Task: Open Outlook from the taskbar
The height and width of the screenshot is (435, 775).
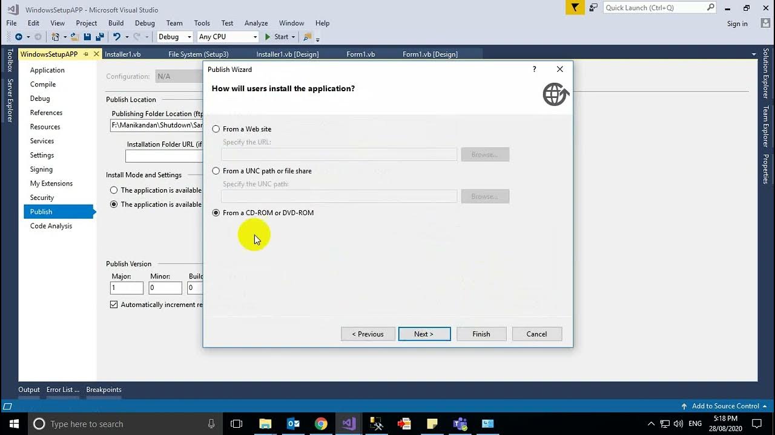Action: (294, 424)
